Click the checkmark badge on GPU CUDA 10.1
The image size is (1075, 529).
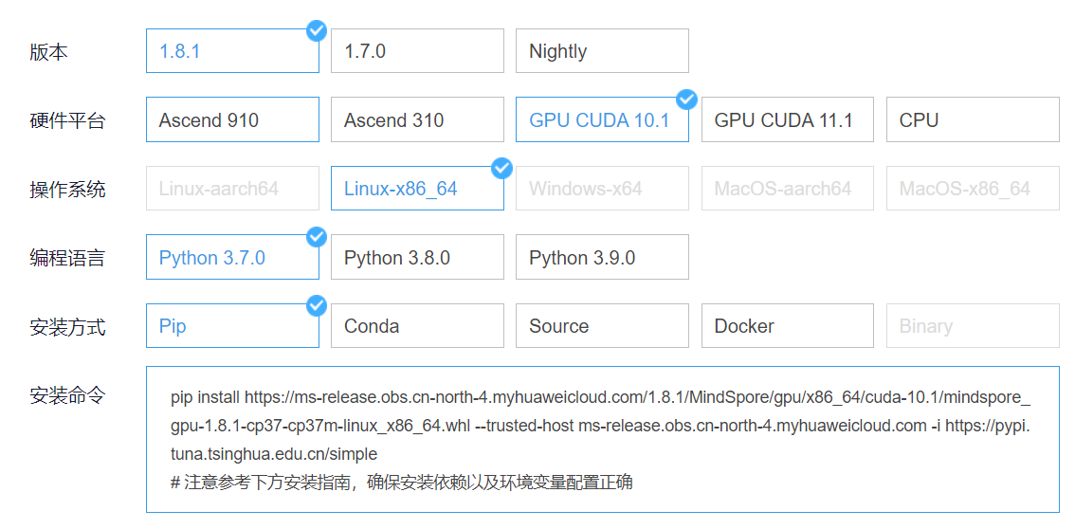click(x=686, y=100)
